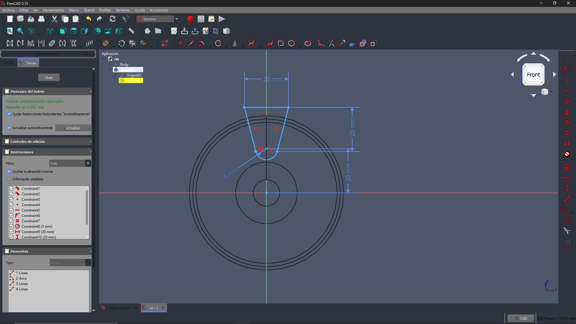Click the fit all view icon
This screenshot has height=324, width=576.
pyautogui.click(x=10, y=31)
